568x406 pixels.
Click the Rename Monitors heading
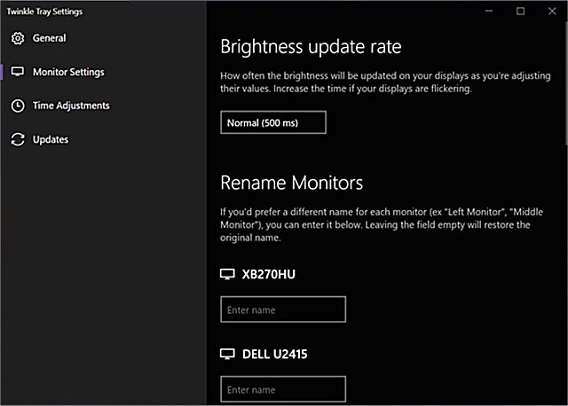291,183
